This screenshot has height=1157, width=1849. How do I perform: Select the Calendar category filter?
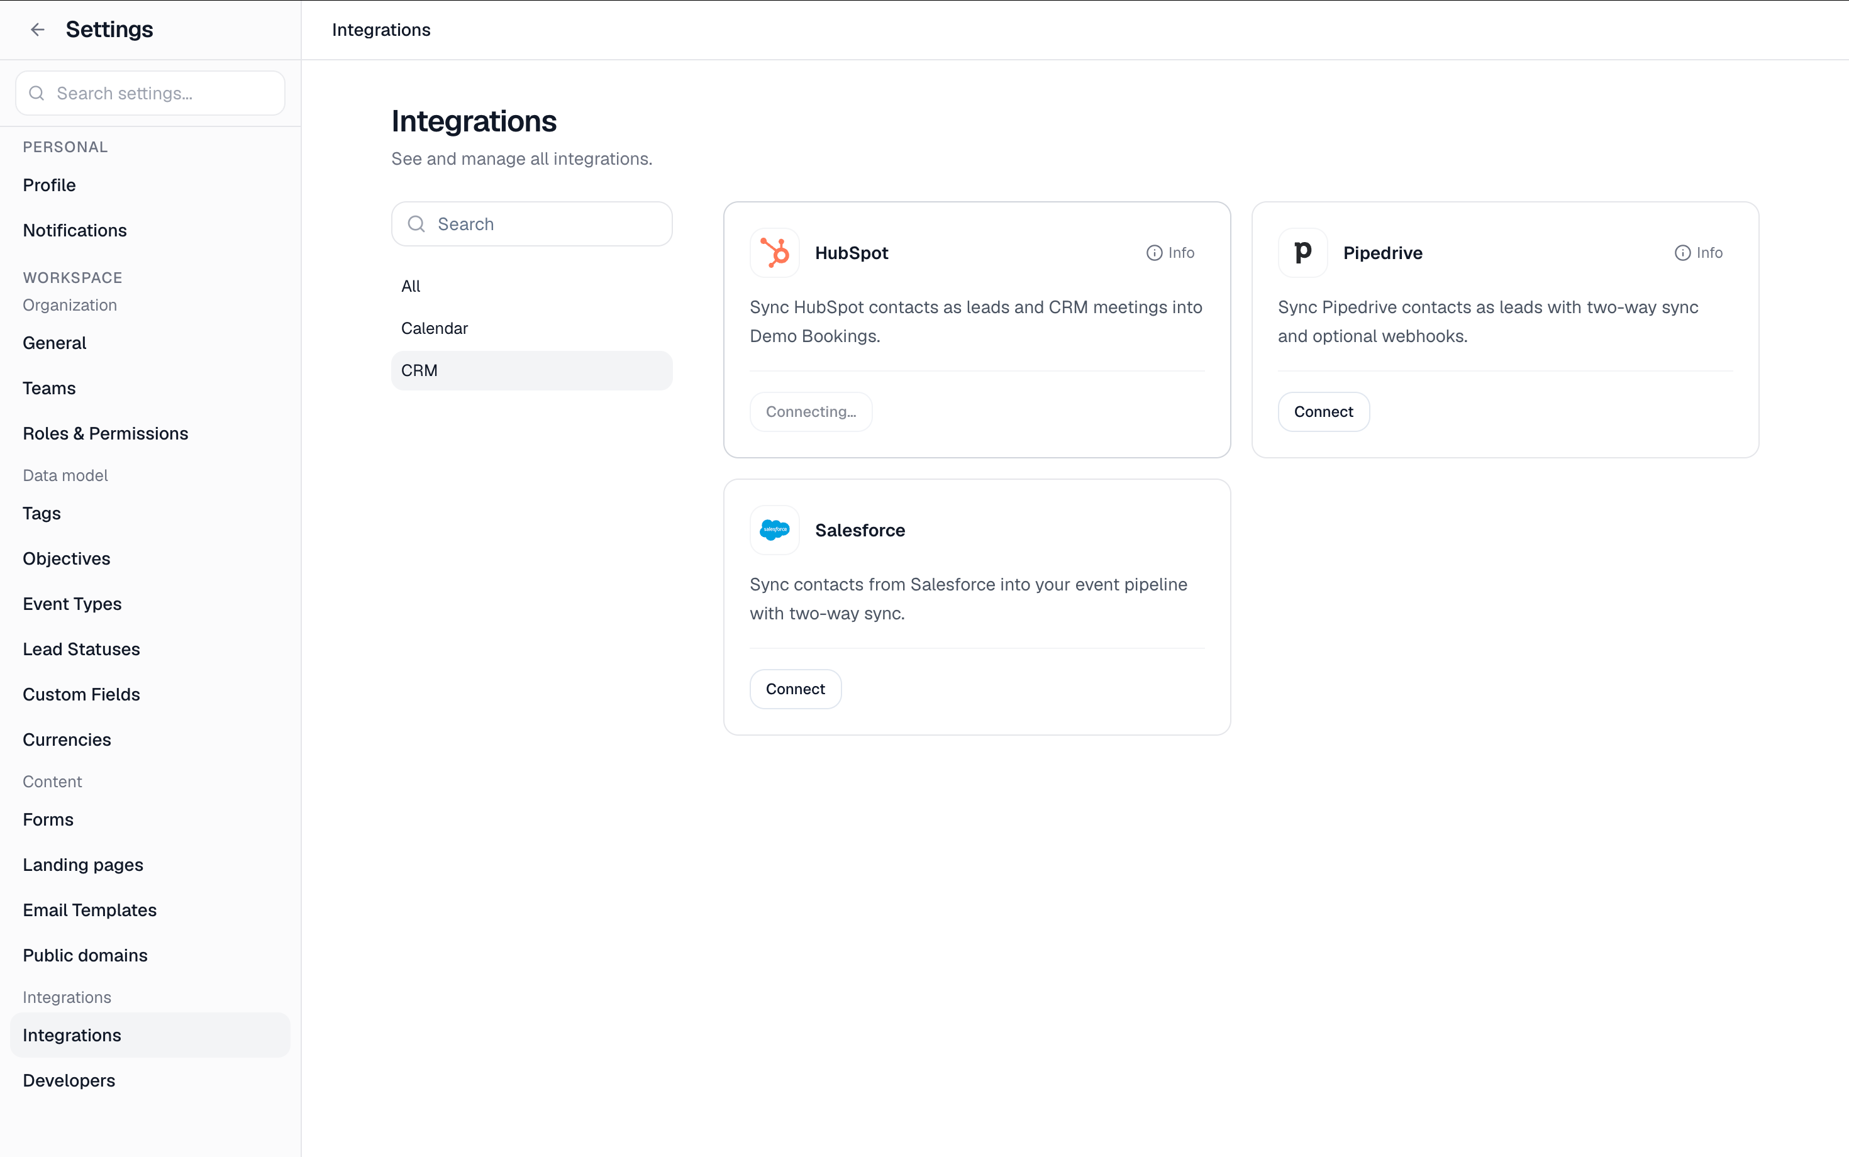click(x=532, y=328)
